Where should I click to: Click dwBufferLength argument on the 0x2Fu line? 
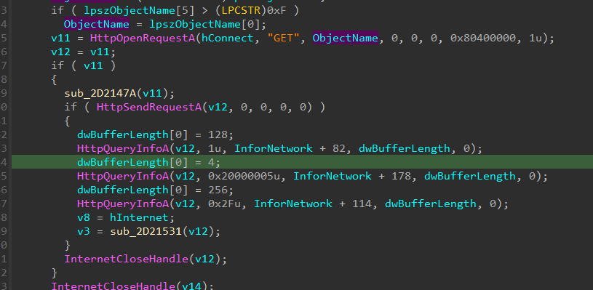tap(431, 204)
